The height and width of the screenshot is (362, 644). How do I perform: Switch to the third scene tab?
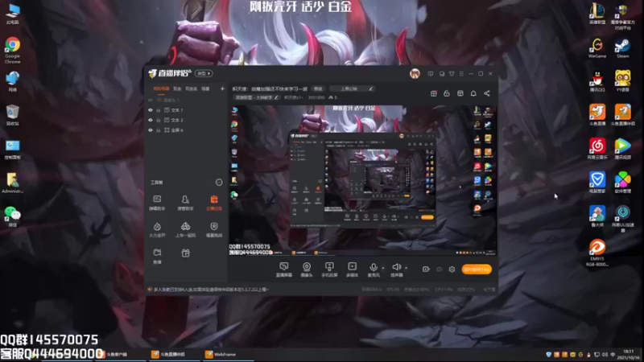191,88
